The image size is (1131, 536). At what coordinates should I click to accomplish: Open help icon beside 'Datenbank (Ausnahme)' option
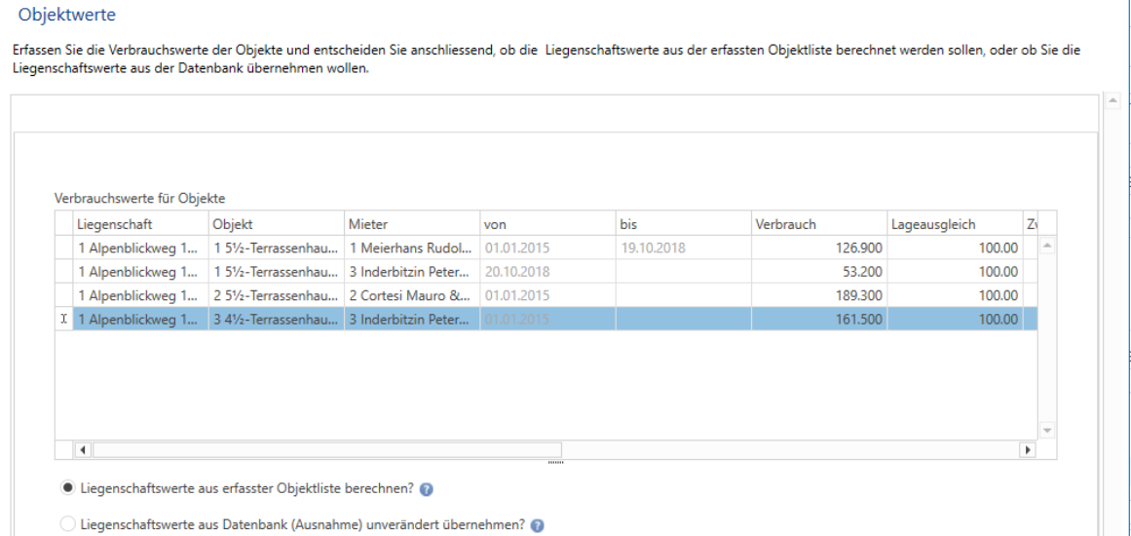click(537, 526)
